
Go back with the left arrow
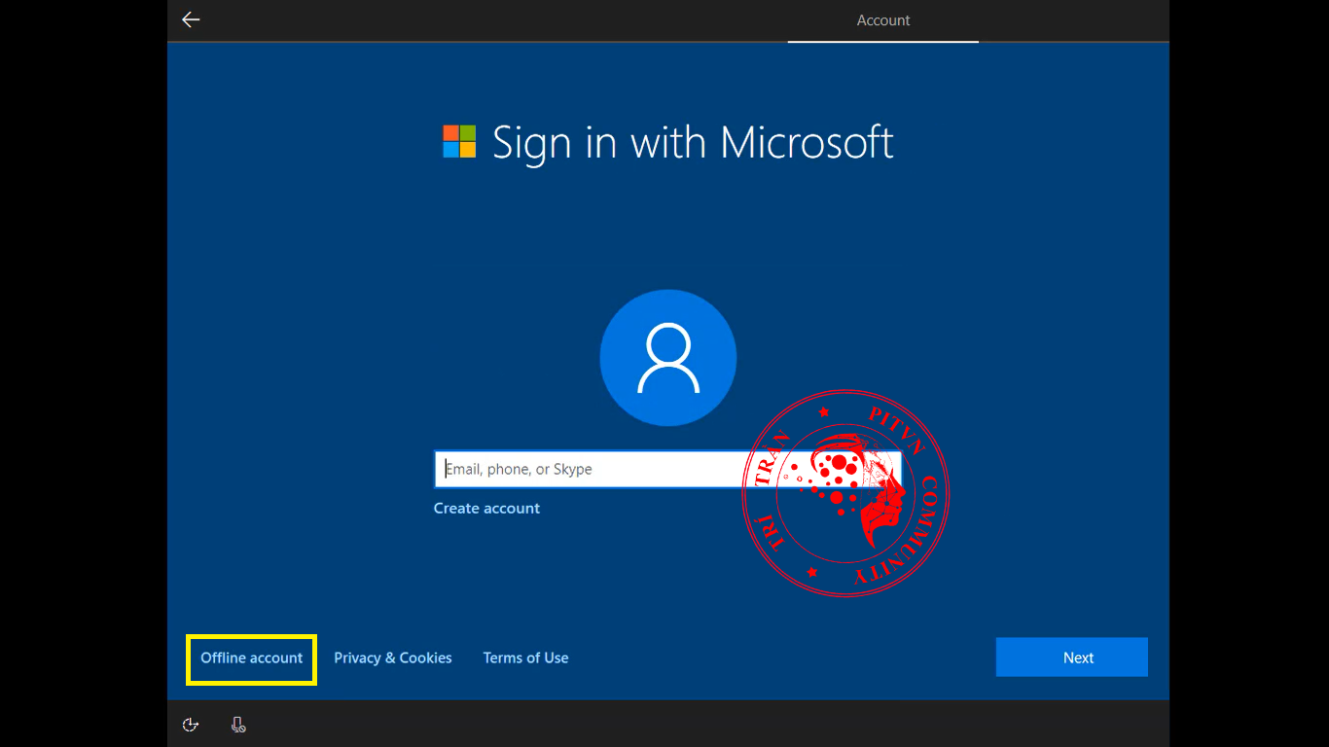point(191,19)
